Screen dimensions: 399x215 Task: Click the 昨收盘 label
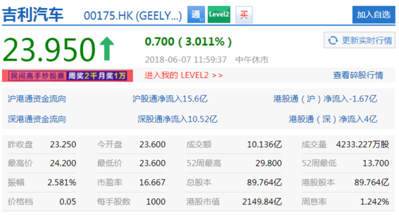coord(20,144)
